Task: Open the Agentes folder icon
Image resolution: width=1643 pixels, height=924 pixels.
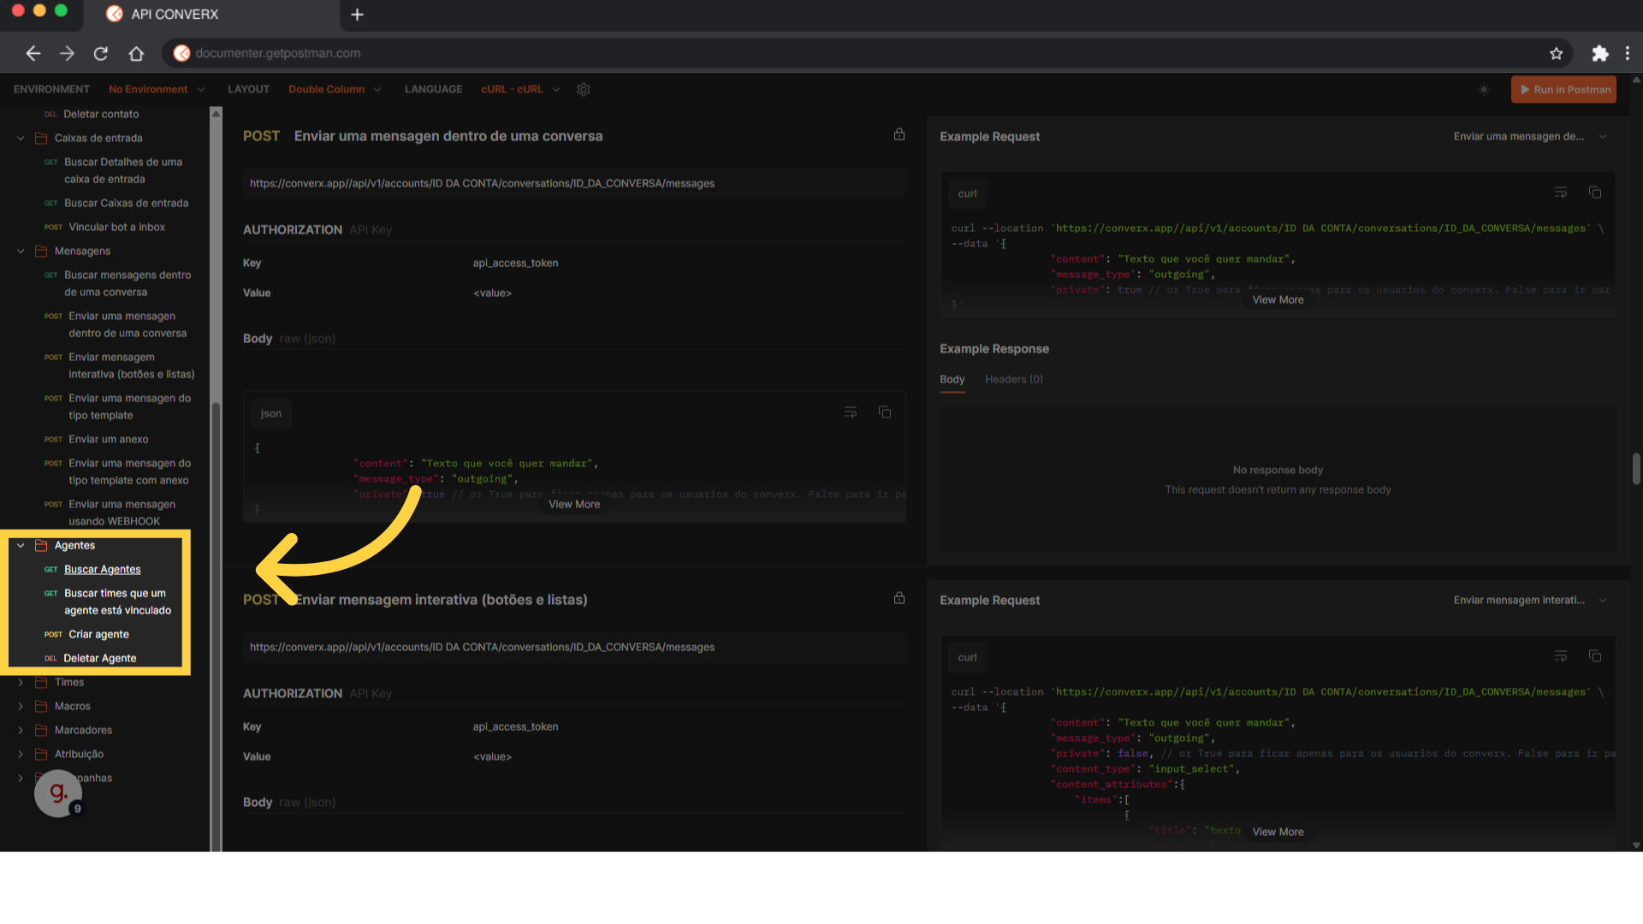Action: click(41, 545)
